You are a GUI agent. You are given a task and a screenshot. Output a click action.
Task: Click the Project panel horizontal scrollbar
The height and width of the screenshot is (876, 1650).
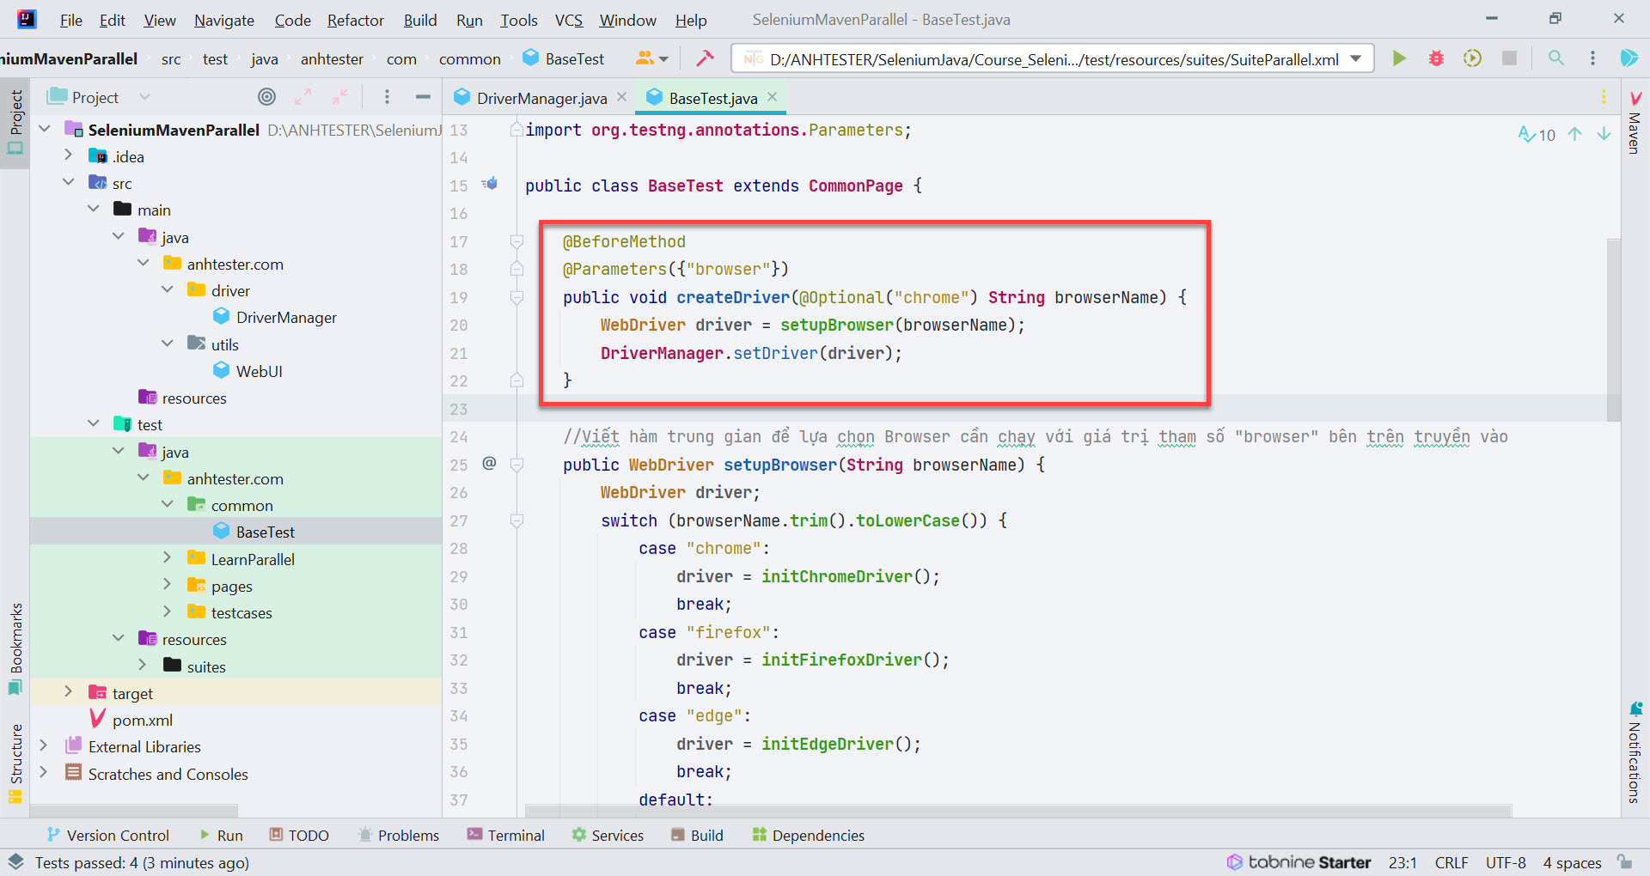pos(134,811)
